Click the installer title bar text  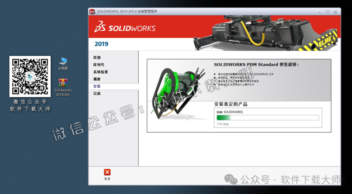pos(127,12)
